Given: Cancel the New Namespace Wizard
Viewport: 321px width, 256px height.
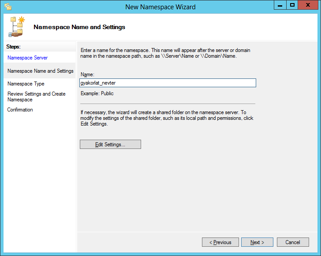Looking at the screenshot, I should click(293, 242).
